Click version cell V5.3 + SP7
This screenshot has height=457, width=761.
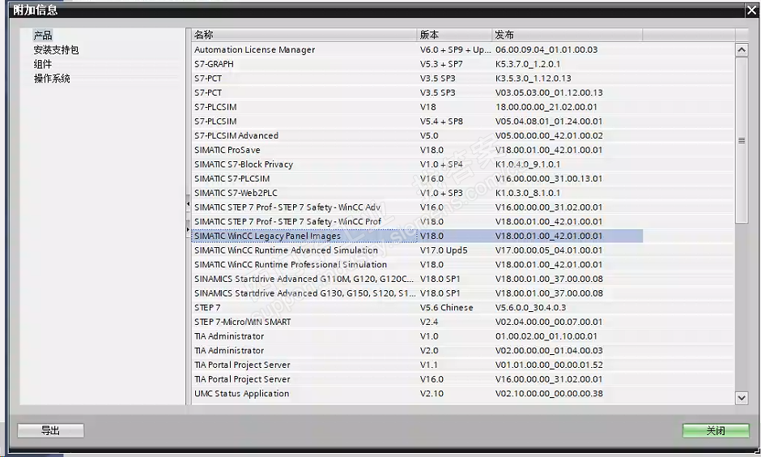(441, 64)
